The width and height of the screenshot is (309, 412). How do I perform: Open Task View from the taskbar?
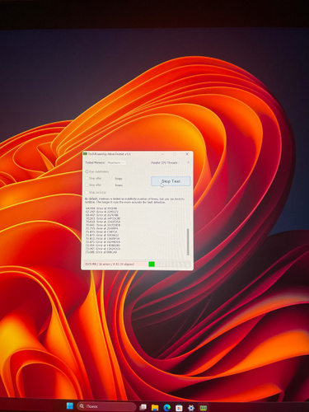click(x=143, y=407)
